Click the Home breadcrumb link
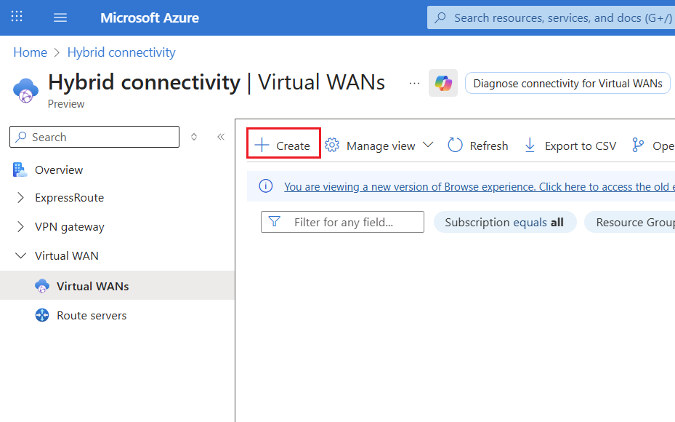The image size is (675, 422). pyautogui.click(x=30, y=52)
